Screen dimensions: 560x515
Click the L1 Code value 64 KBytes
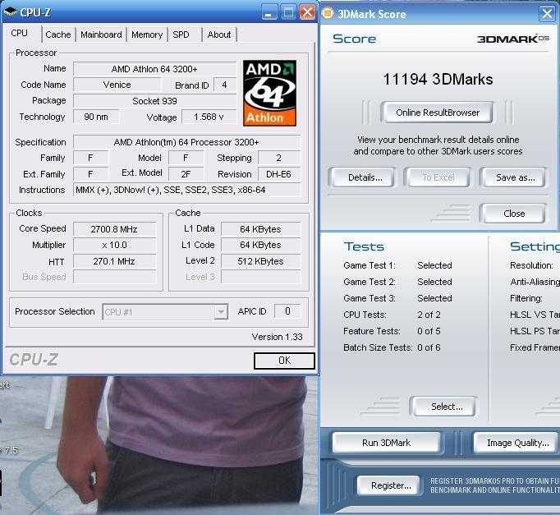coord(261,245)
